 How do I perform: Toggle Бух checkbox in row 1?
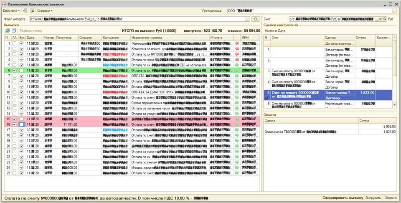(21, 43)
